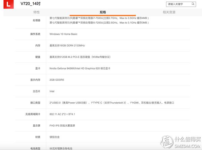202x150 pixels.
Task: Select the Windows 10 Home Basic value
Action: (63, 34)
